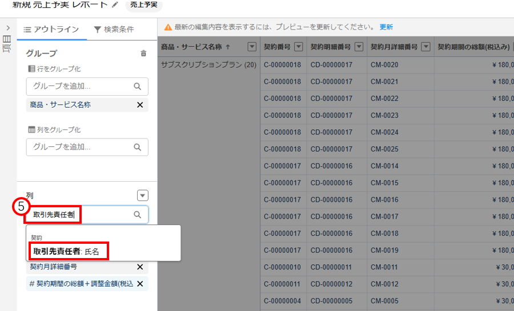The width and height of the screenshot is (514, 311).
Task: Open the 列 section dropdown menu
Action: click(x=143, y=195)
